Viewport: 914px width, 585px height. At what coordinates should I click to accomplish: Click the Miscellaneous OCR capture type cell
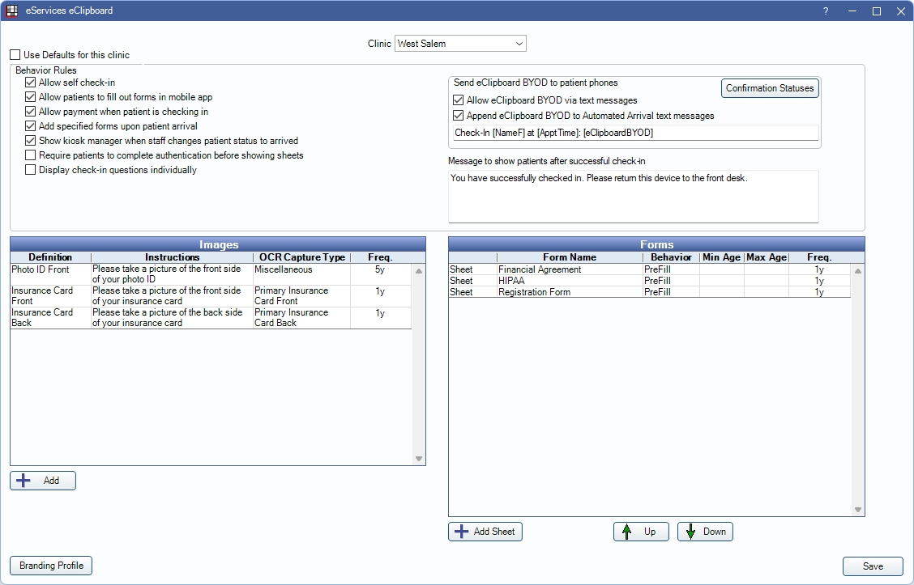pyautogui.click(x=301, y=274)
